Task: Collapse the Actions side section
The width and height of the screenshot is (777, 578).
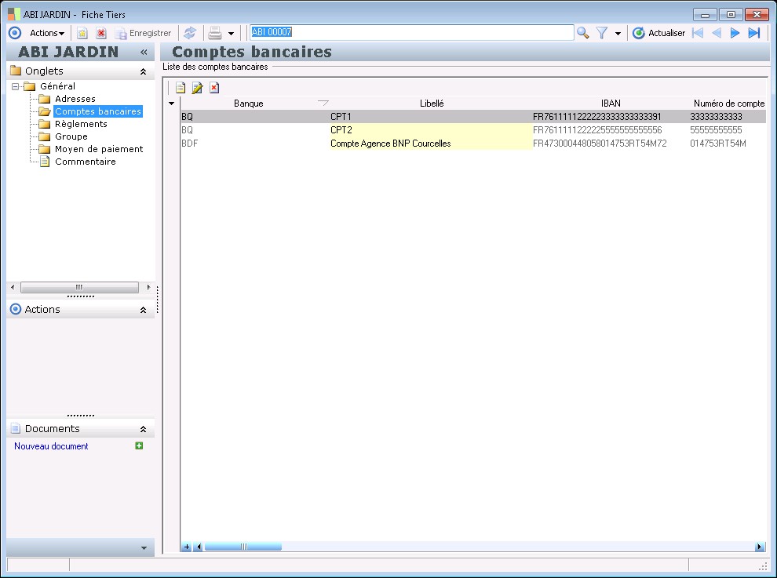Action: 143,310
